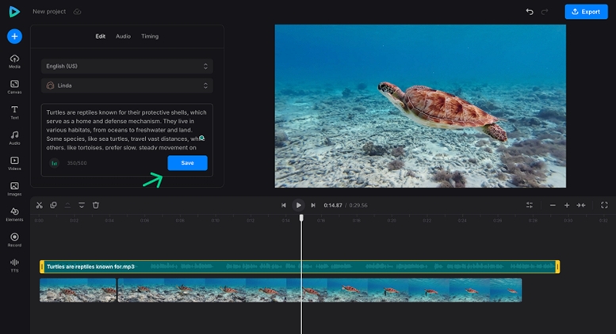
Task: Delete the selected clip with the trash icon
Action: click(96, 205)
